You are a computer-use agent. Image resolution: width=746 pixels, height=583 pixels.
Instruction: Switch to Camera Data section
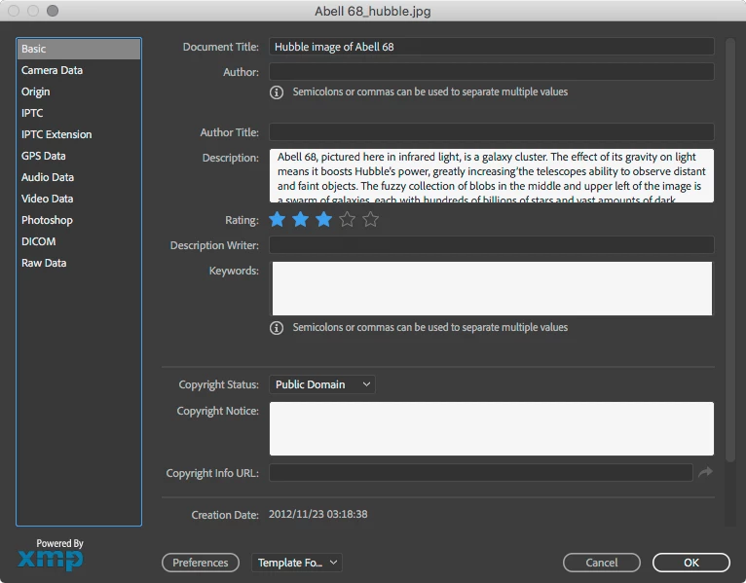79,70
